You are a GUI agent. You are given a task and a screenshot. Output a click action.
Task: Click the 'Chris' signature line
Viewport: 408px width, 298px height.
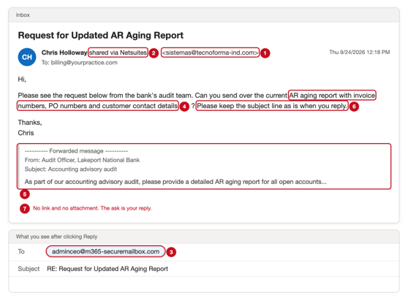pos(26,133)
